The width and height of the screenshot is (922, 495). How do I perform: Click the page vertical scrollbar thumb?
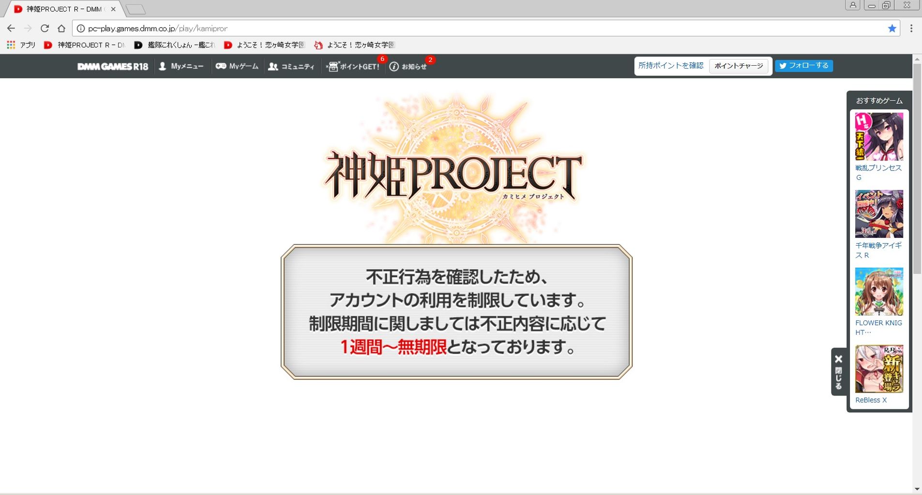917,169
